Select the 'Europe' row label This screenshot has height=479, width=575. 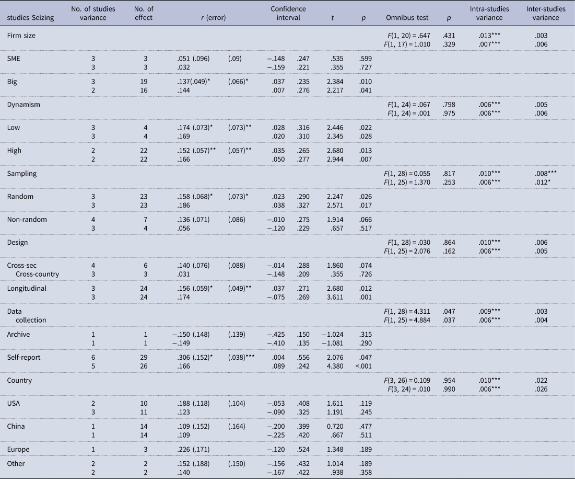click(x=19, y=449)
